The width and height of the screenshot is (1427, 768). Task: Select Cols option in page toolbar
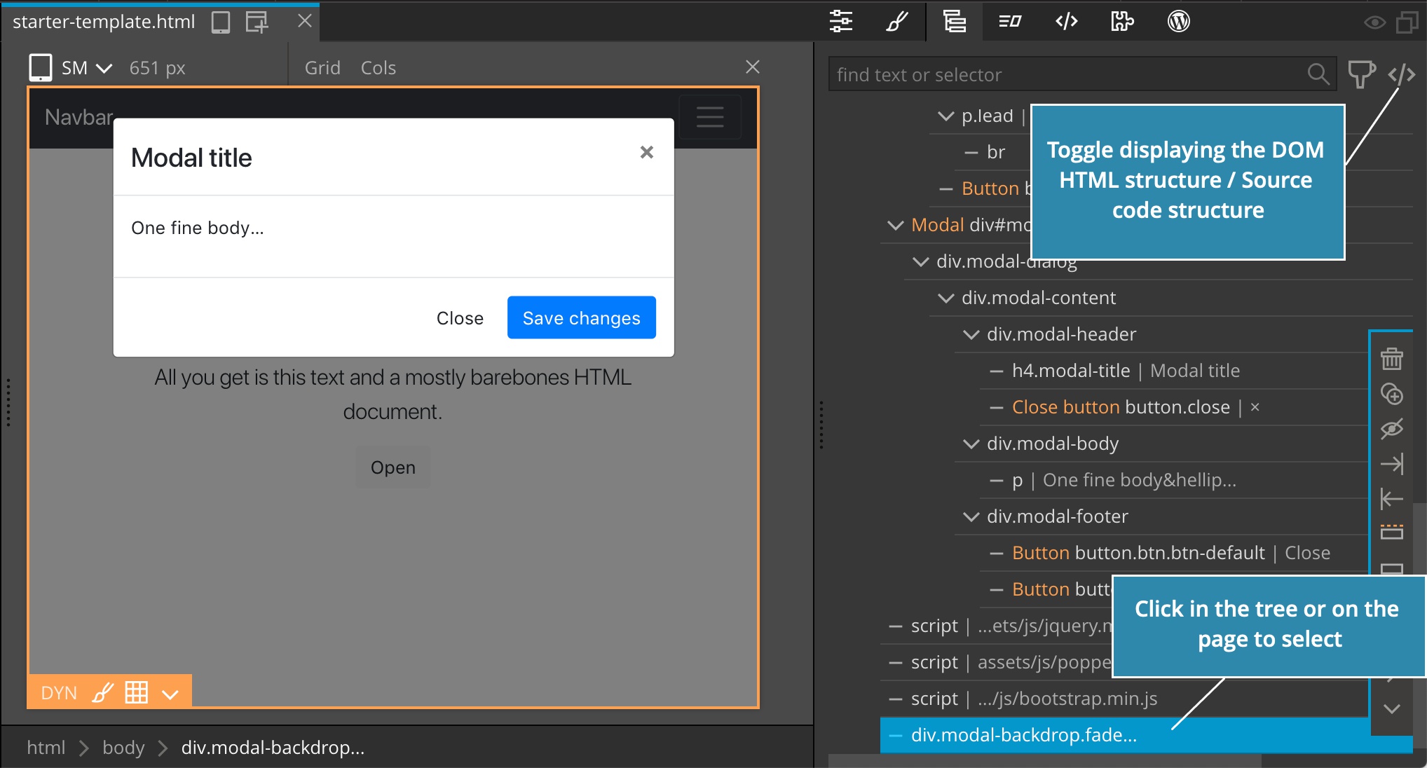click(378, 68)
